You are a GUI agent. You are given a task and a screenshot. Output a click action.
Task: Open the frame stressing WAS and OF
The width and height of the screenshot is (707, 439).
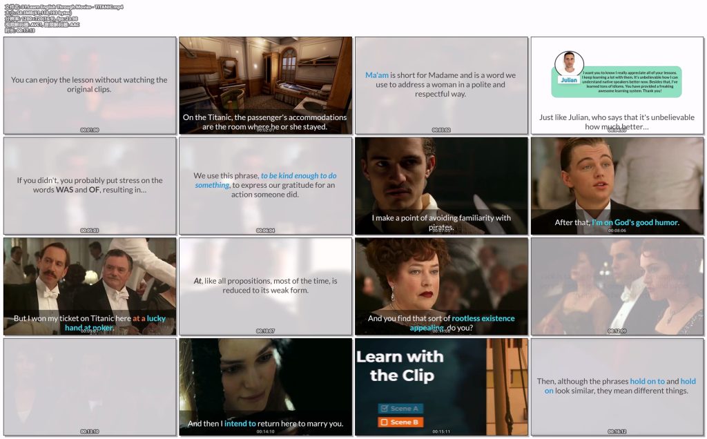point(90,186)
